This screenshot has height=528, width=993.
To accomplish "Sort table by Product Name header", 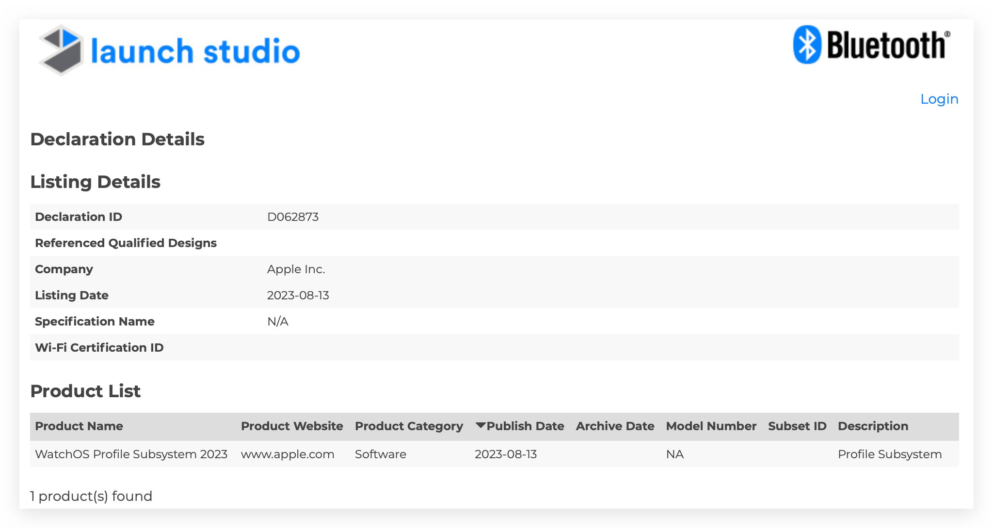I will [x=79, y=426].
